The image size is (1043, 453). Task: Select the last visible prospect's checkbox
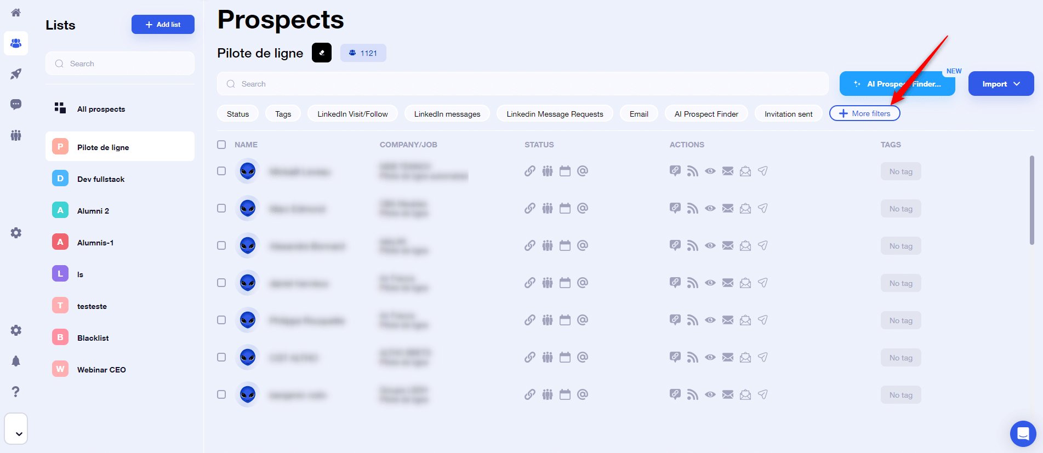[221, 394]
